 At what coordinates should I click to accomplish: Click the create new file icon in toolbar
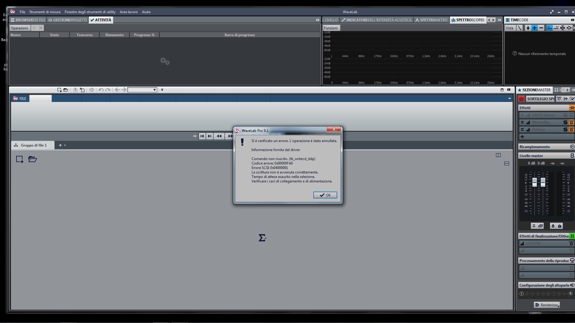59,90
